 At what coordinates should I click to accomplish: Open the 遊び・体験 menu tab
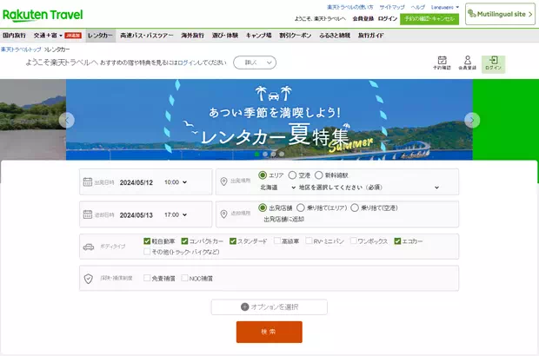(225, 36)
